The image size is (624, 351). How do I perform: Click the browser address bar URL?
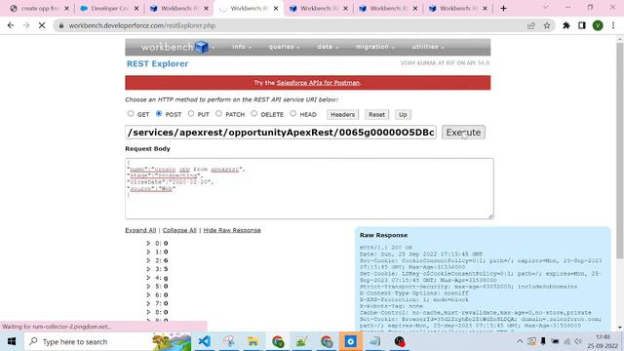click(x=142, y=25)
